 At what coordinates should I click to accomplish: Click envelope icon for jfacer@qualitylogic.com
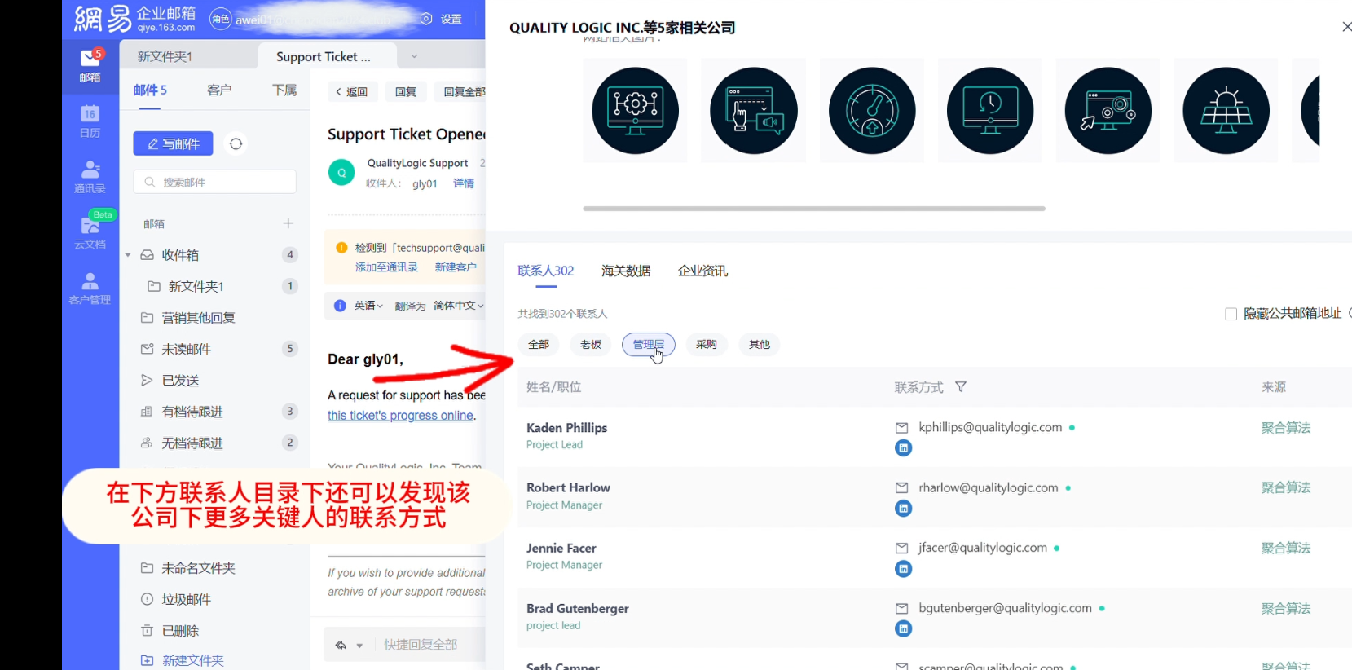click(x=901, y=549)
